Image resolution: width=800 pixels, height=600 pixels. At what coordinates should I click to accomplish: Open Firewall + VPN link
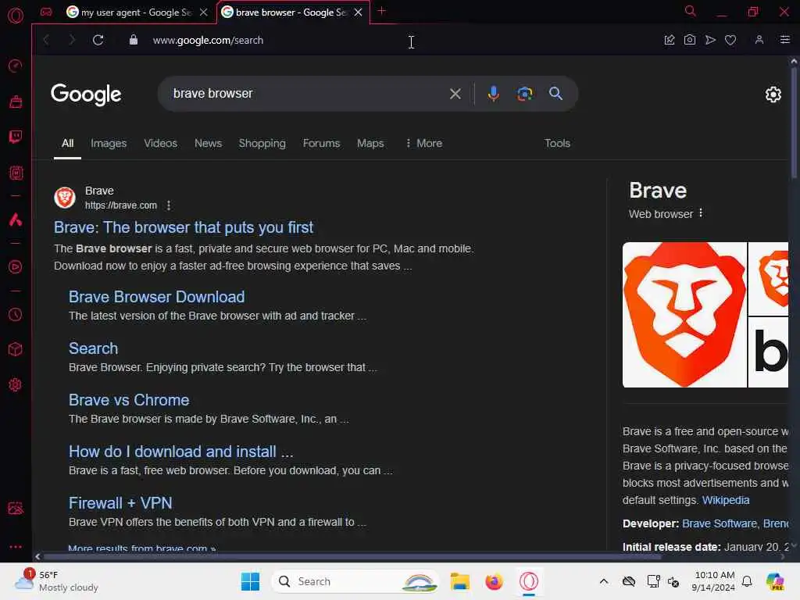120,503
